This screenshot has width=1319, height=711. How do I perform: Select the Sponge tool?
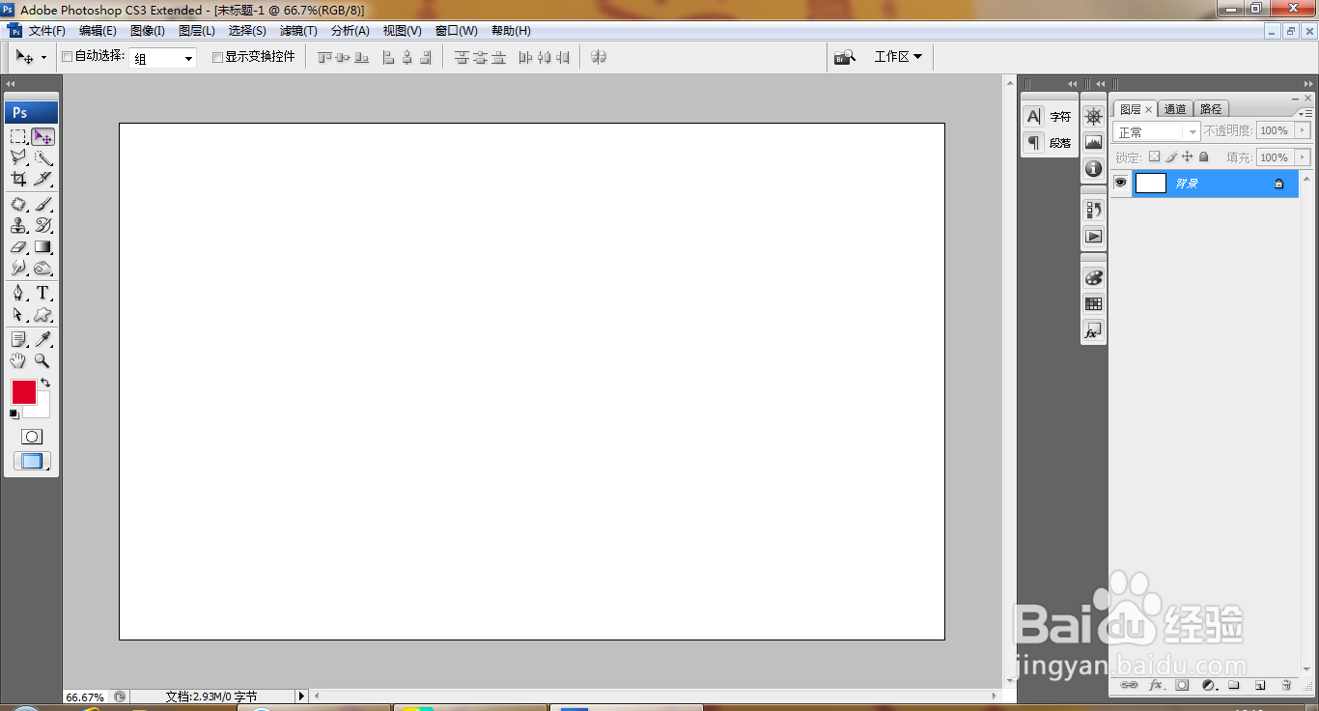[42, 268]
